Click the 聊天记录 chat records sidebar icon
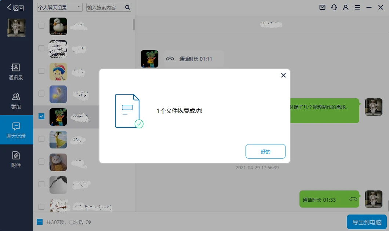 click(x=16, y=129)
